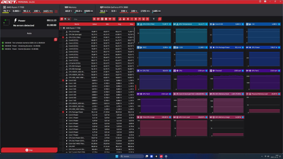Image resolution: width=283 pixels, height=159 pixels.
Task: Click the red grid icon next to 4421 MHz
Action: (x=56, y=11)
